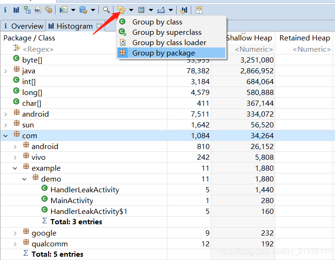
Task: Select Group by superclass menu item
Action: click(172, 32)
